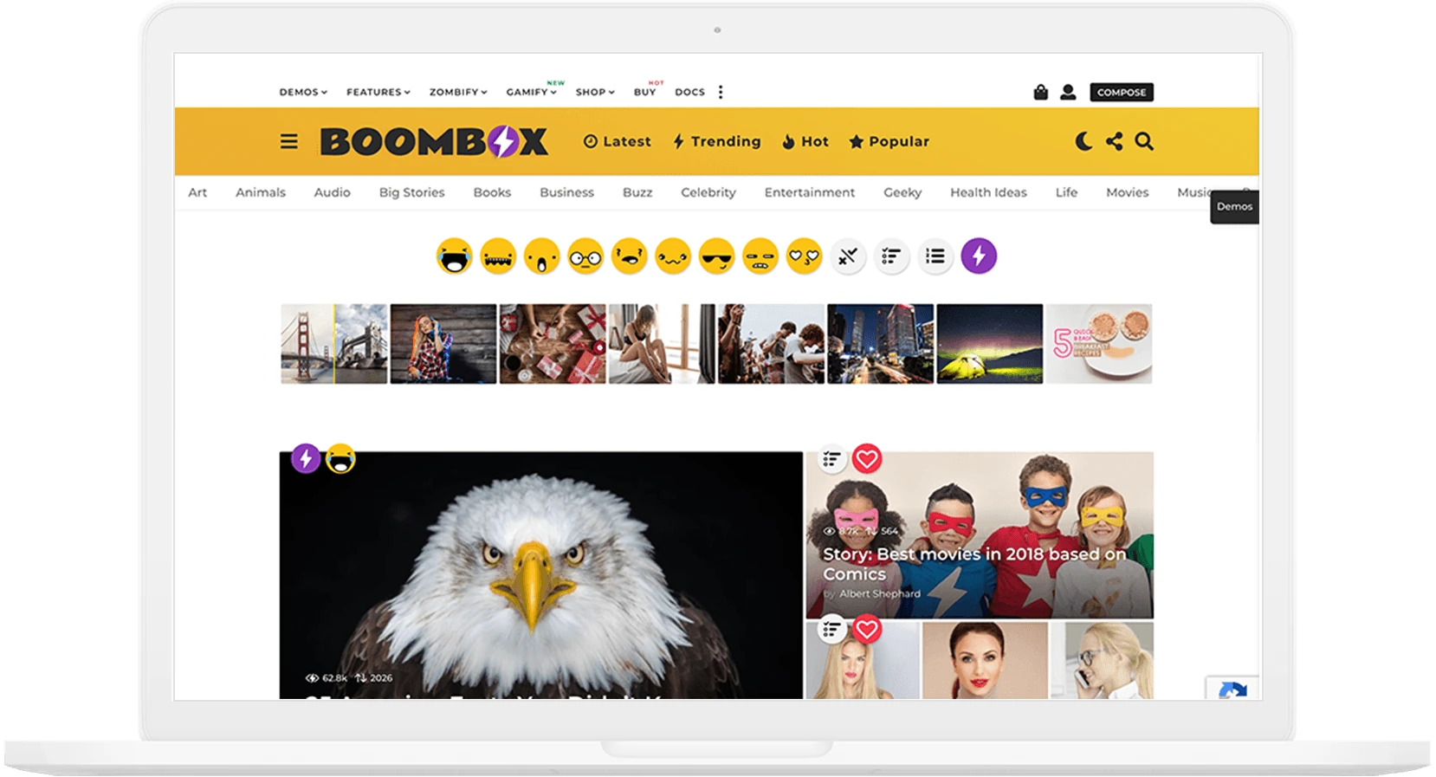Open the bulleted list icon in emoji row

pyautogui.click(x=935, y=256)
